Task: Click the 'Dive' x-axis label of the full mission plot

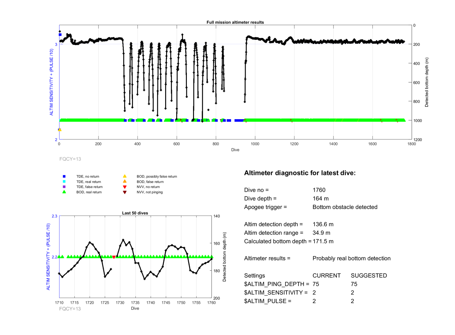Action: (x=235, y=150)
